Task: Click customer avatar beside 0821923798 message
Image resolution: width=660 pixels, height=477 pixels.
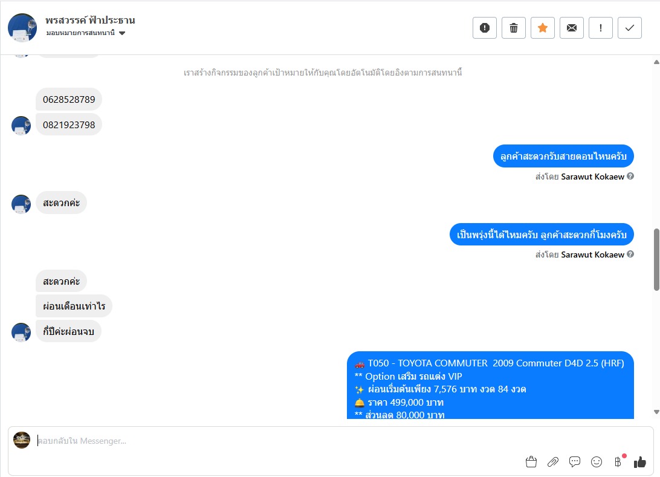Action: 21,125
